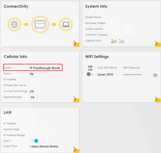Expand the Connectivity panel arrow
The image size is (161, 153).
click(76, 44)
